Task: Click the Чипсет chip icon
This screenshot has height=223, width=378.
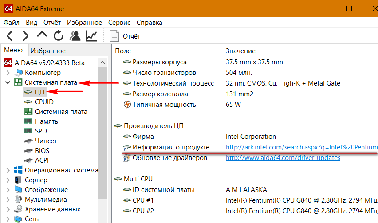Action: 28,141
